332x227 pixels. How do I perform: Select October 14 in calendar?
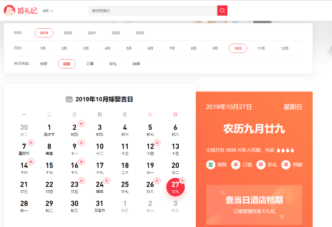pos(24,168)
